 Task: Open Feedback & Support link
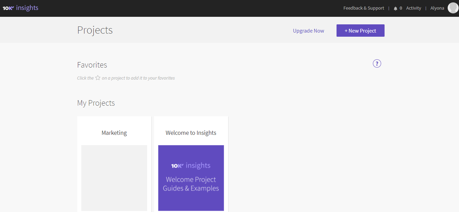(364, 8)
